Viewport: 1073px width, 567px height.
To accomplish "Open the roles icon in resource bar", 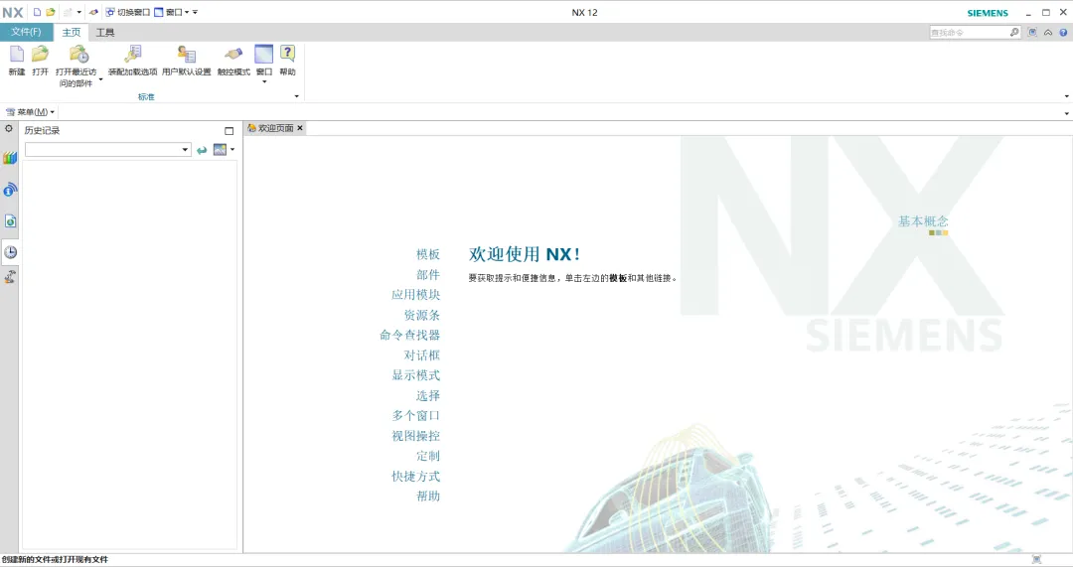I will 10,276.
